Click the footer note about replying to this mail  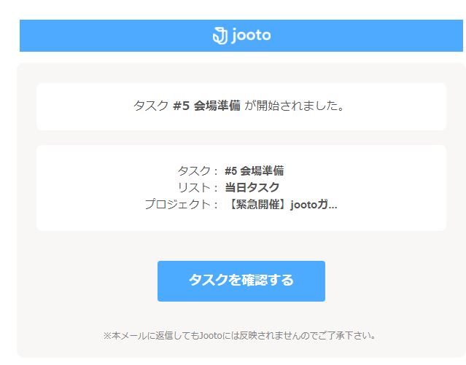[x=241, y=336]
